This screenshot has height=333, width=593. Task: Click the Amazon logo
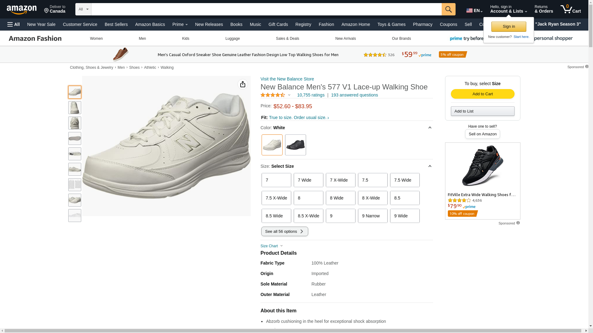(x=22, y=10)
